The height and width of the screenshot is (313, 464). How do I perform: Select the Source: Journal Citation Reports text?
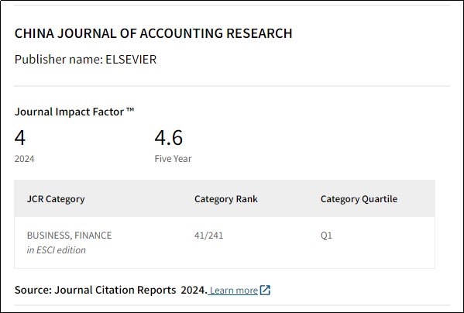pyautogui.click(x=95, y=290)
